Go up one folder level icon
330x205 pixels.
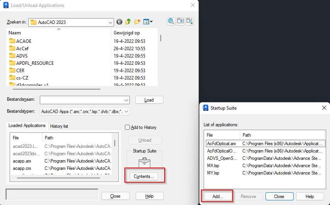pos(128,22)
